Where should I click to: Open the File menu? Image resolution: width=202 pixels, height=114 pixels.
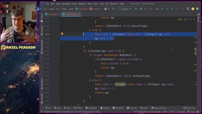click(x=47, y=3)
